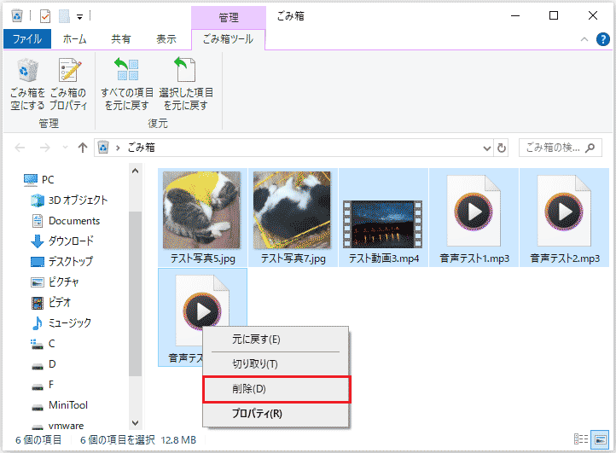
Task: Choose 元に戻す(E) in the context menu
Action: click(x=256, y=339)
